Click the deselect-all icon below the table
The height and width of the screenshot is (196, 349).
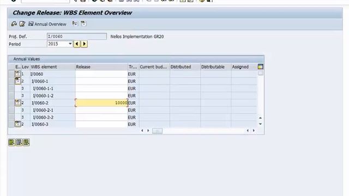[x=26, y=142]
